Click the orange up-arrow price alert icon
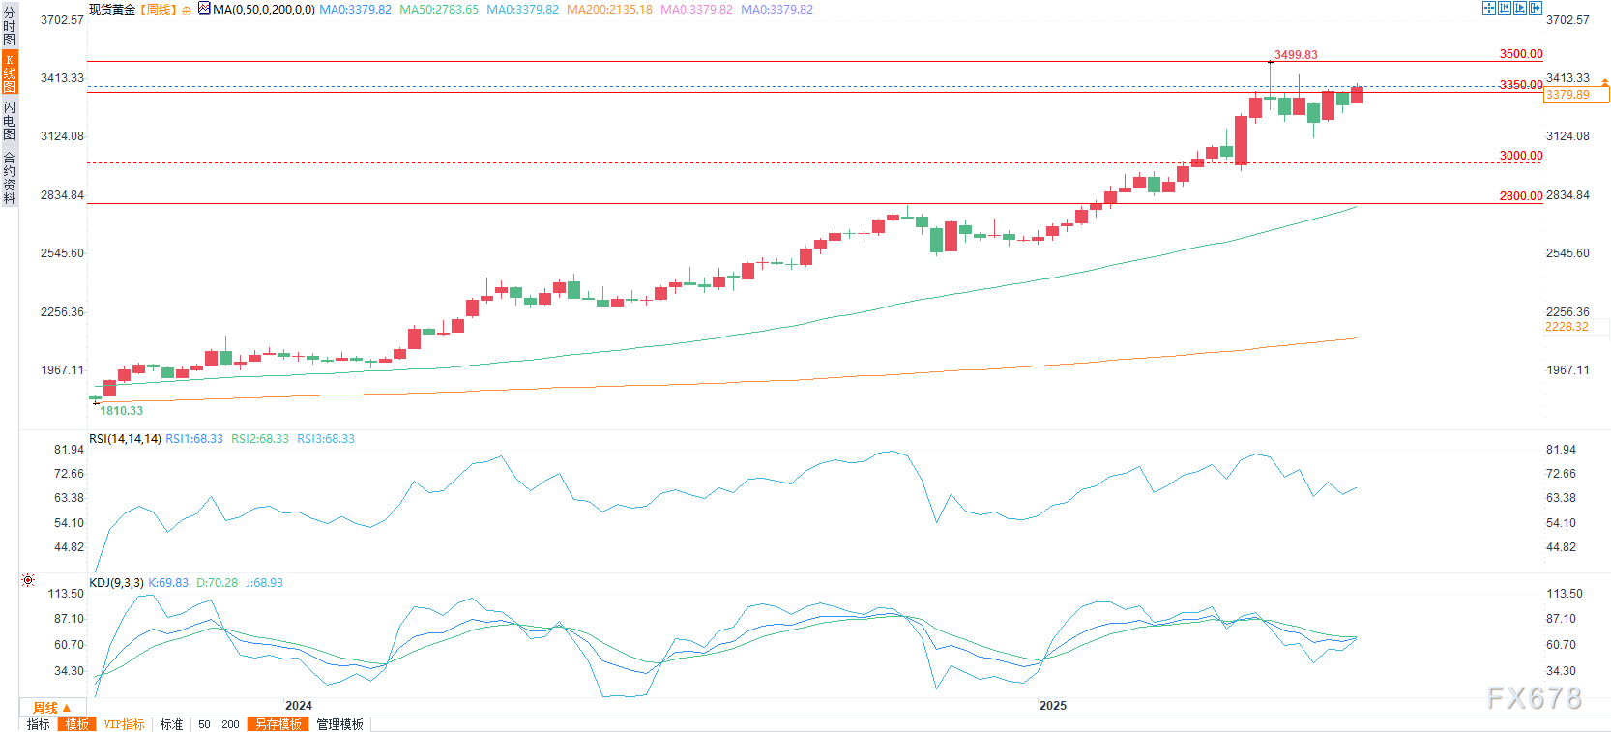1611x732 pixels. coord(1605,84)
